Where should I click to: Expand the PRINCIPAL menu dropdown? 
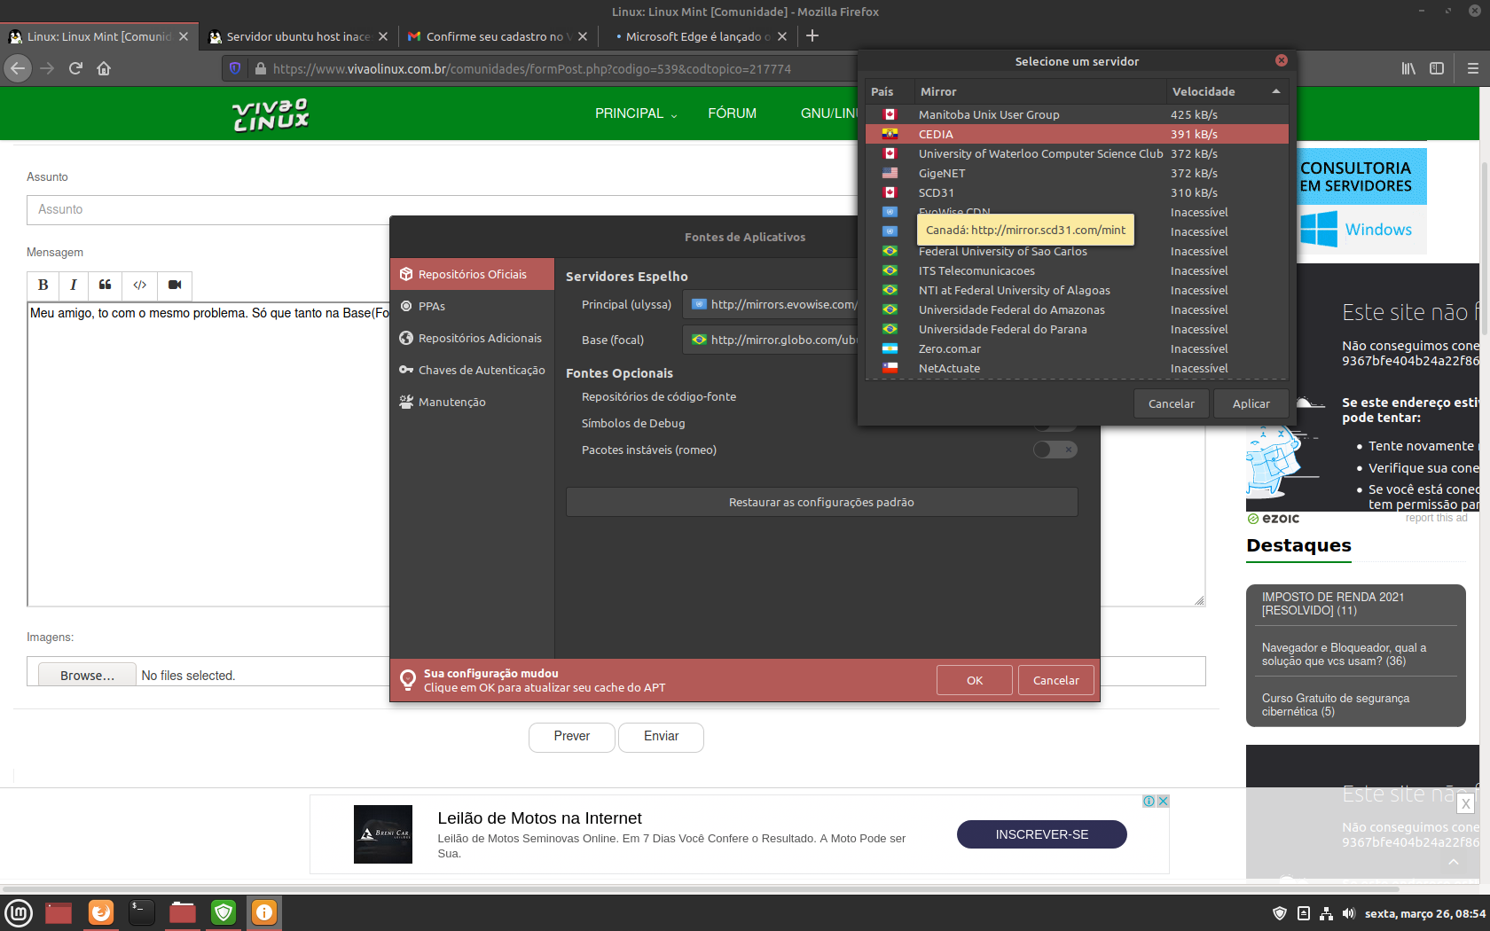coord(636,113)
